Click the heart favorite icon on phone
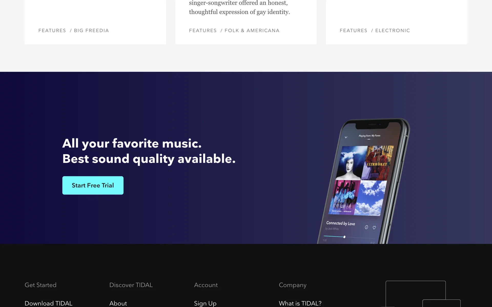The height and width of the screenshot is (307, 492). 374,227
